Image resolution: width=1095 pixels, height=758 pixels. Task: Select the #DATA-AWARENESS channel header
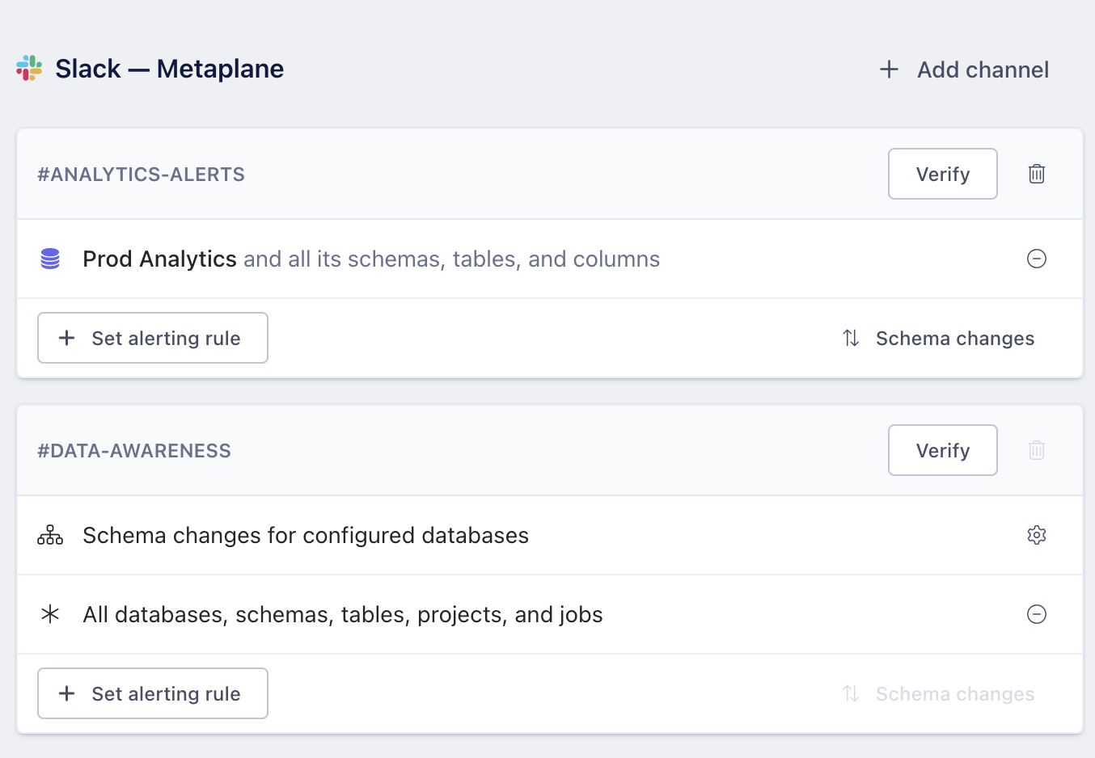coord(134,451)
